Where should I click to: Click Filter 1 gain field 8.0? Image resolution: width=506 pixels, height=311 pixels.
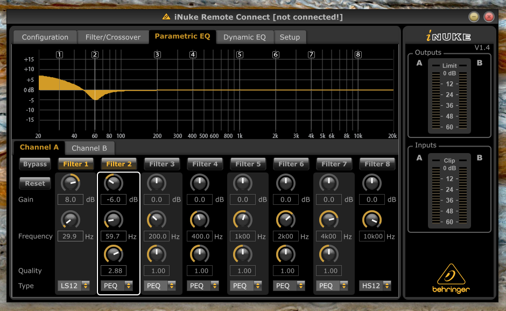71,199
